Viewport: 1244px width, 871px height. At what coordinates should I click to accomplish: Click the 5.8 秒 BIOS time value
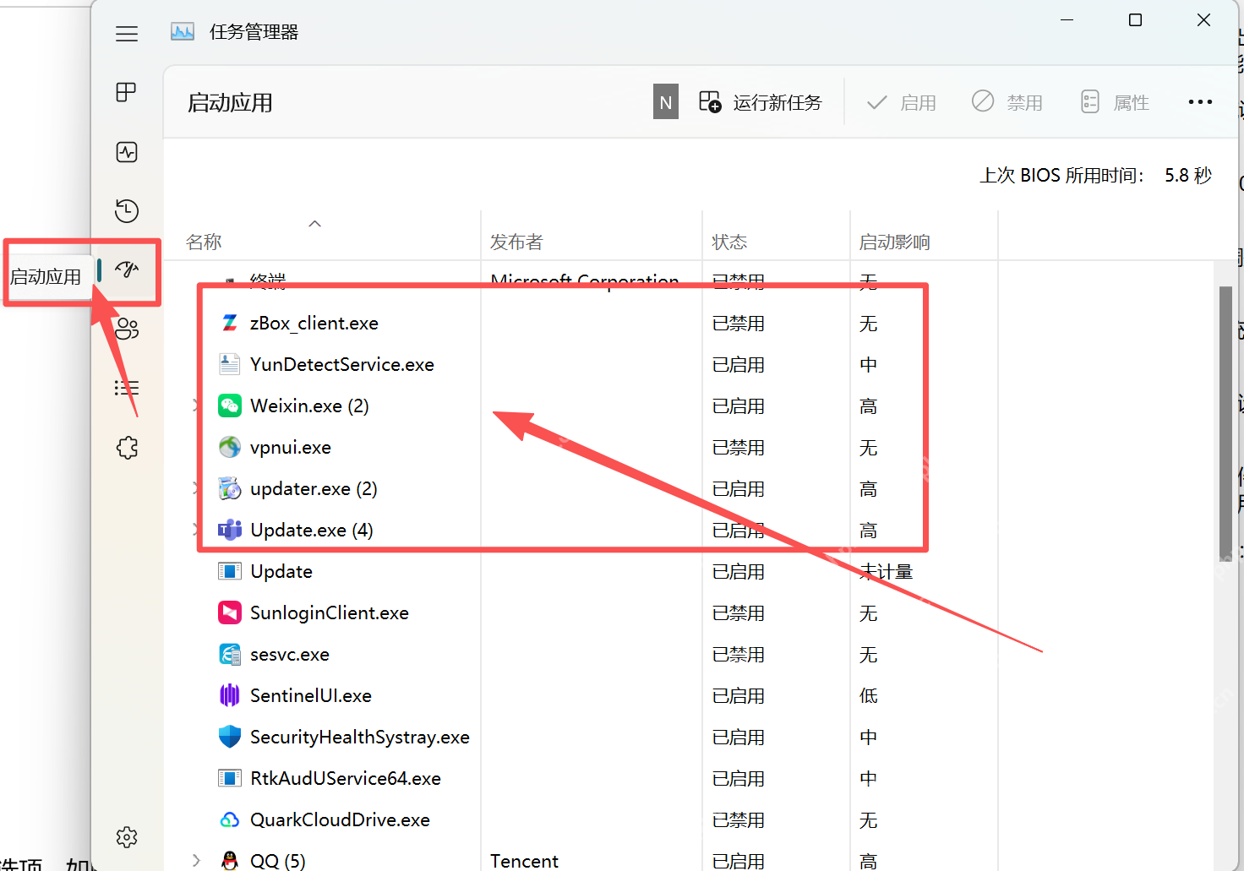point(1188,175)
